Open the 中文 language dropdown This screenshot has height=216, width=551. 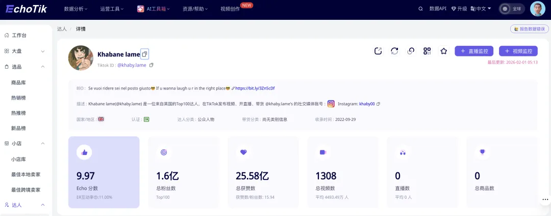click(x=481, y=9)
